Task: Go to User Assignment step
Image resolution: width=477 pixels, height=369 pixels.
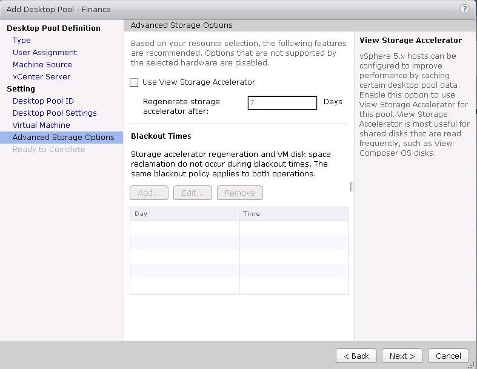Action: [45, 53]
